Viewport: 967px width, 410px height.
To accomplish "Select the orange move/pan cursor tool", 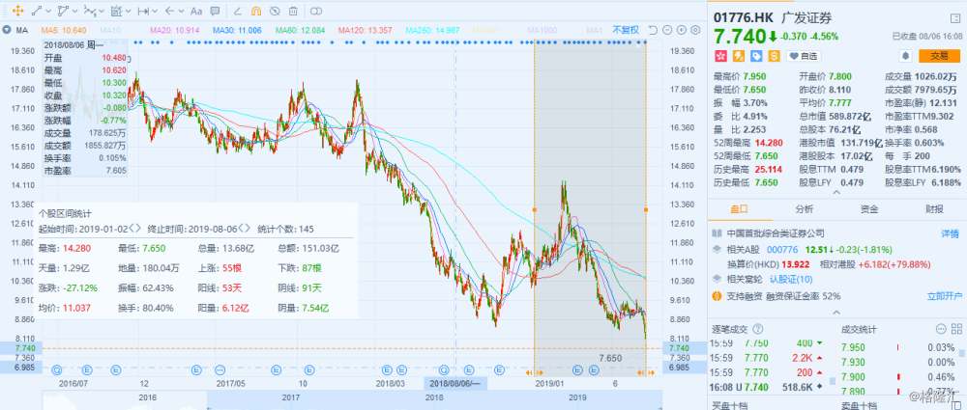I will coord(17,11).
